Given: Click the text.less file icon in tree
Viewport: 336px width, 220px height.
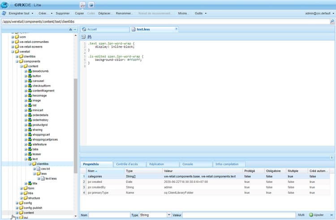Looking at the screenshot, I should point(43,178).
